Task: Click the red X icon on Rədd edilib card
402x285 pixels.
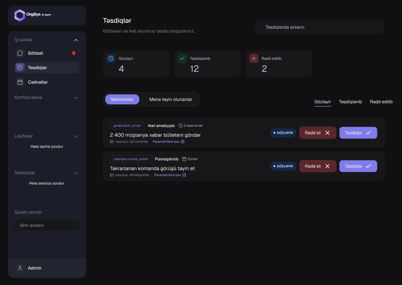Action: tap(254, 58)
